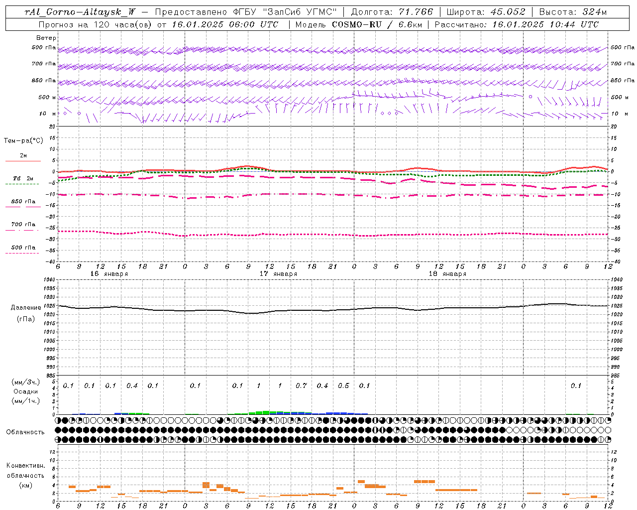Click the right-side 500 гПа wind row label
The image size is (637, 510).
point(623,47)
